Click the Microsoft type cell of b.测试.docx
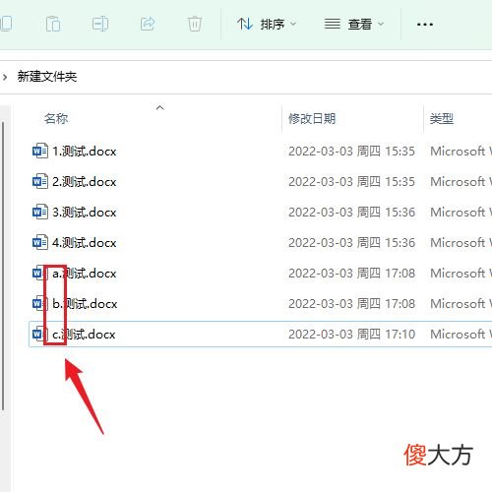 (461, 304)
